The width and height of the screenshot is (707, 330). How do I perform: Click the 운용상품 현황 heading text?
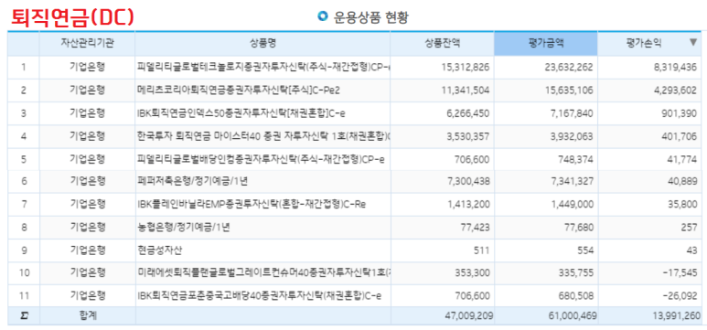[371, 17]
